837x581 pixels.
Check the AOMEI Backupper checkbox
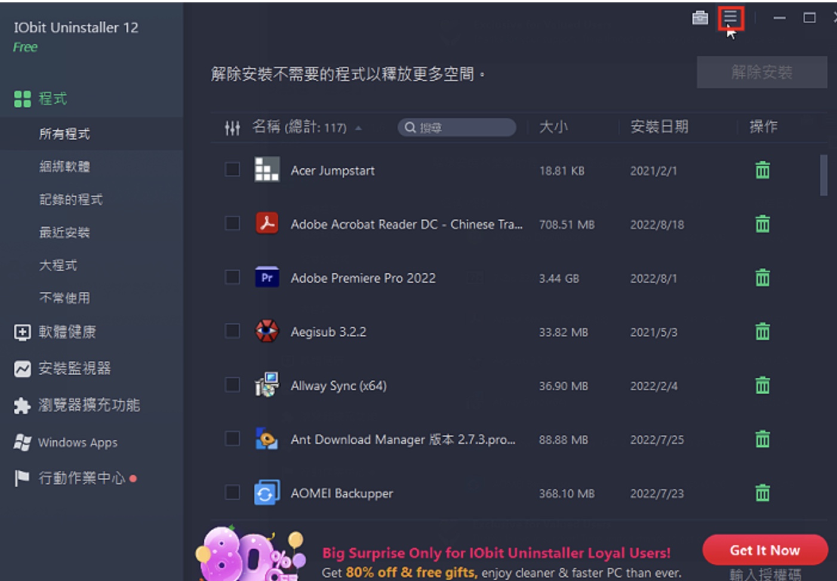pos(232,492)
